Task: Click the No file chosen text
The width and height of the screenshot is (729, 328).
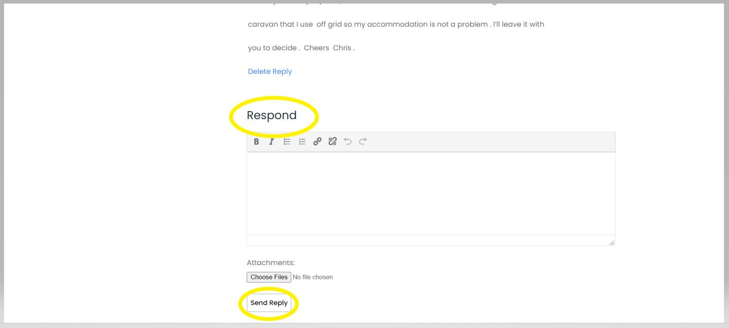Action: (x=313, y=277)
